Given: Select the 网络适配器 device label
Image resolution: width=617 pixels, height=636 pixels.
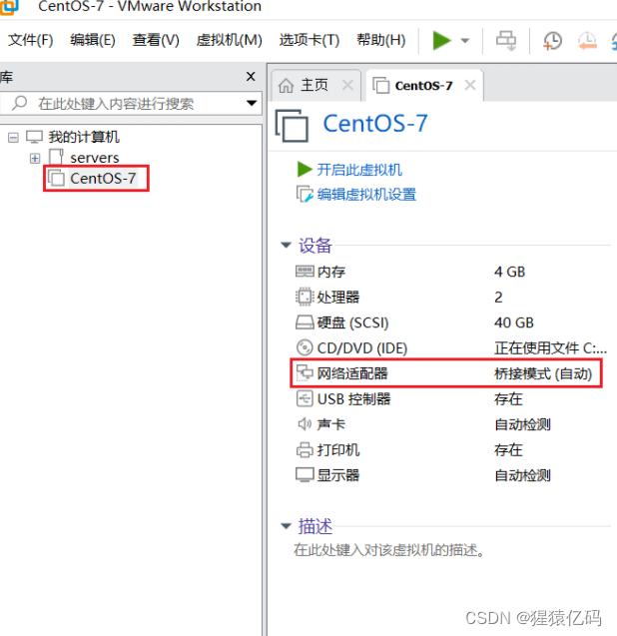Looking at the screenshot, I should click(x=352, y=373).
